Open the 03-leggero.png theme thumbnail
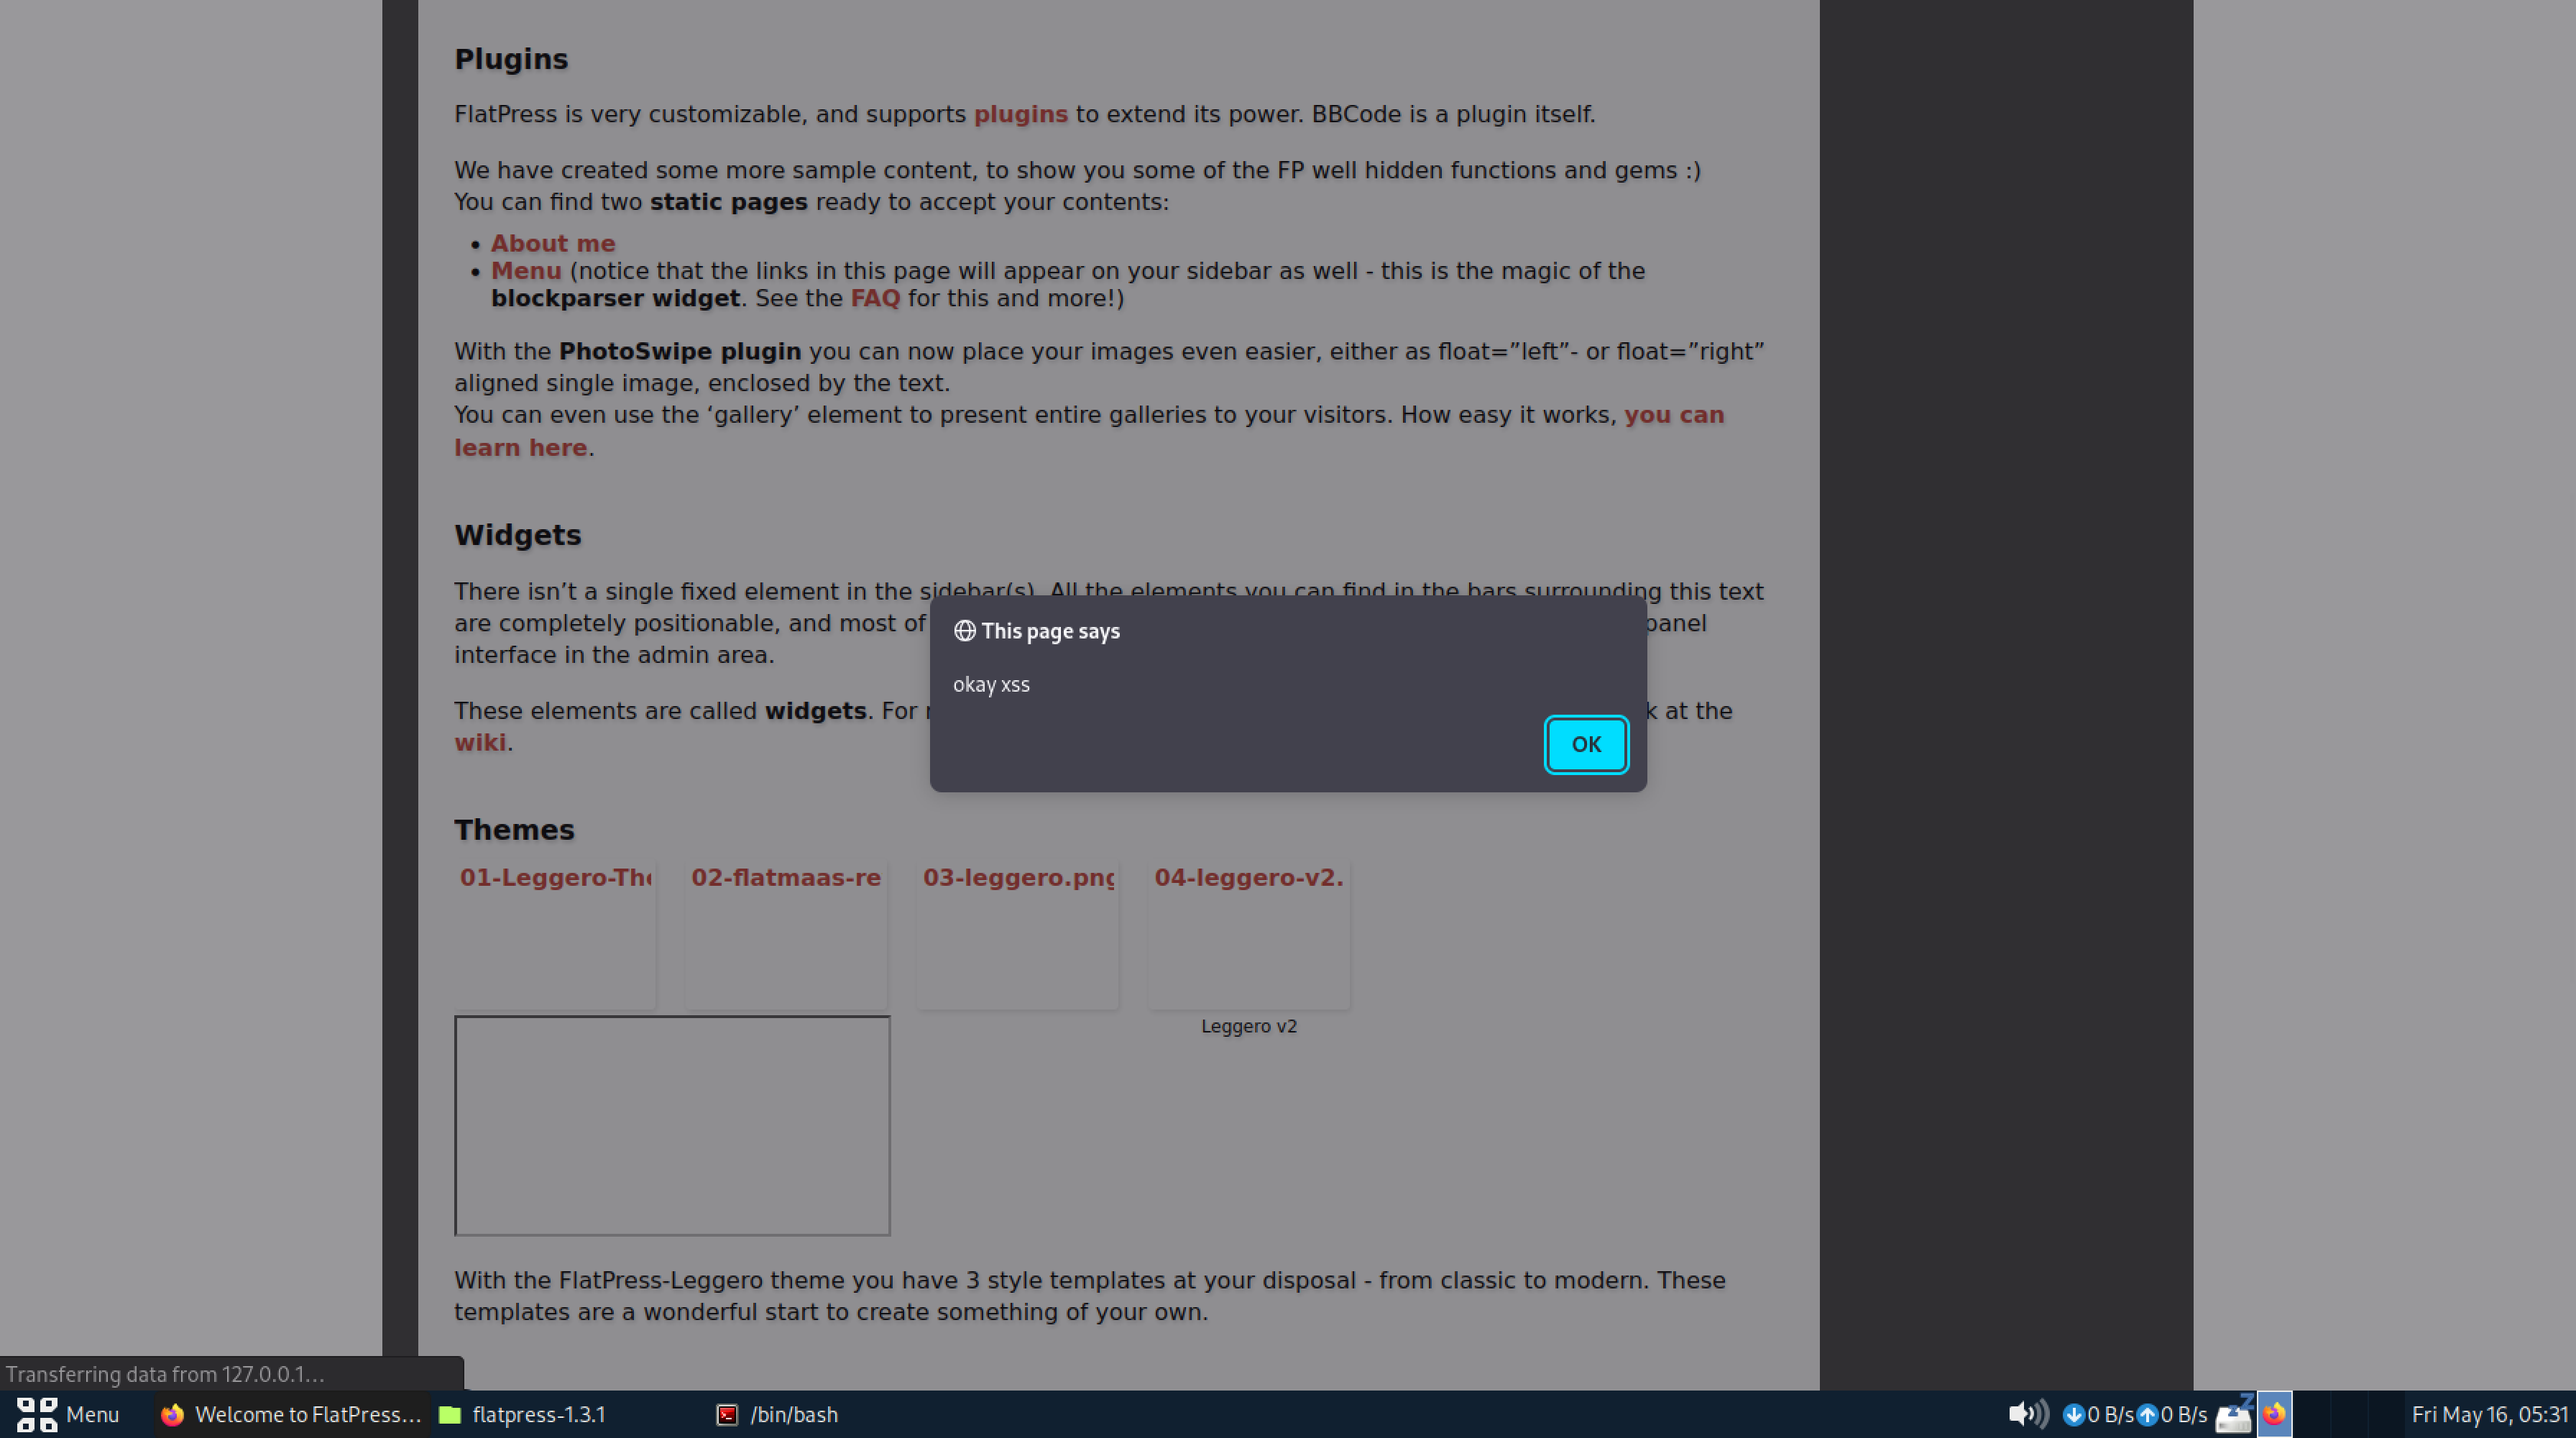Image resolution: width=2576 pixels, height=1438 pixels. tap(1018, 934)
